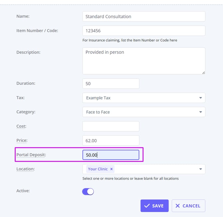Viewport: 223px width, 217px height.
Task: Click the Portal Deposit input
Action: tap(111, 155)
